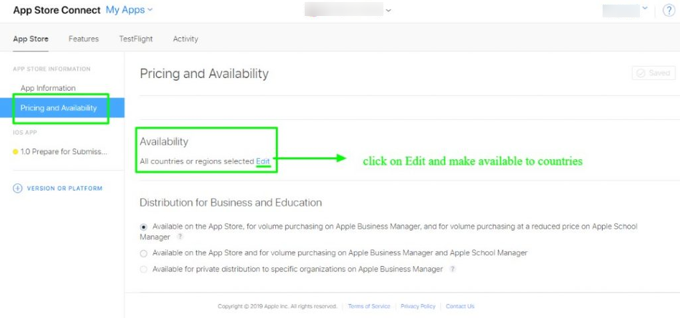Switch to the Activity tab
This screenshot has width=680, height=318.
tap(185, 39)
